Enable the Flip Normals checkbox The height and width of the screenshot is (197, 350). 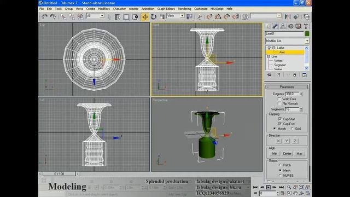coord(279,103)
